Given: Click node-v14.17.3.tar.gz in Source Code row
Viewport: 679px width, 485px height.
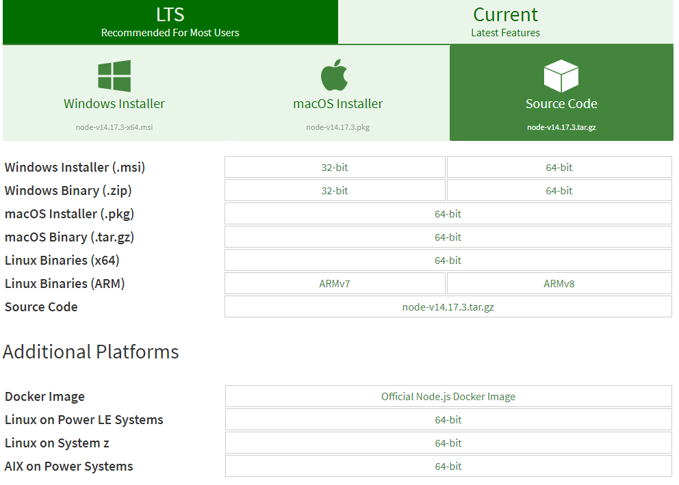Looking at the screenshot, I should [448, 307].
